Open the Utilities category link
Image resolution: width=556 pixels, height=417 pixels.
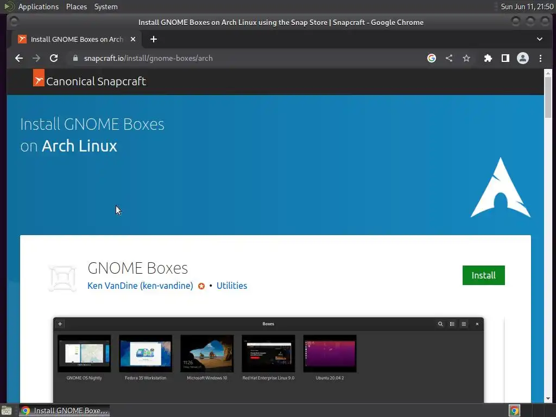(x=231, y=286)
